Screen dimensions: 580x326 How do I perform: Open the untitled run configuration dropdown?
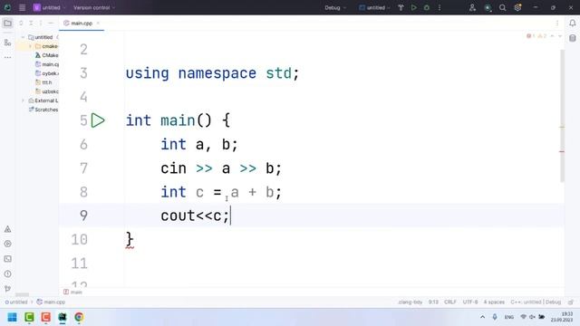[374, 7]
